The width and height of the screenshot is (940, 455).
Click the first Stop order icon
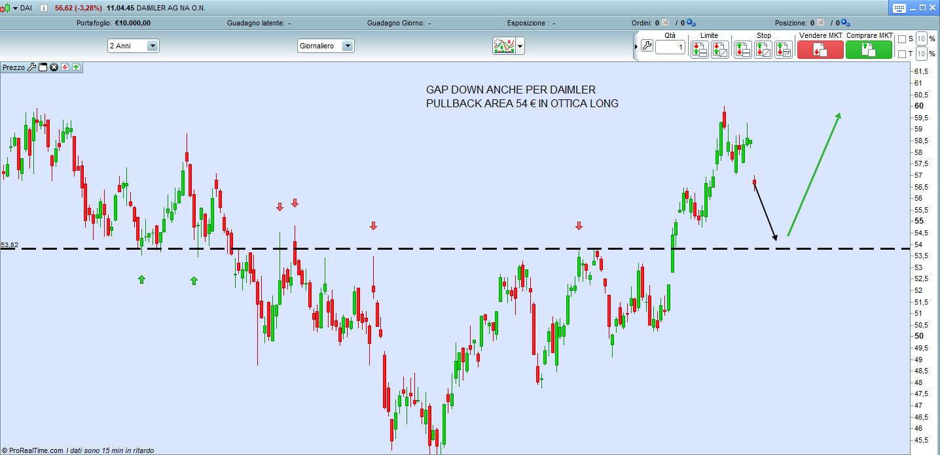[x=742, y=49]
